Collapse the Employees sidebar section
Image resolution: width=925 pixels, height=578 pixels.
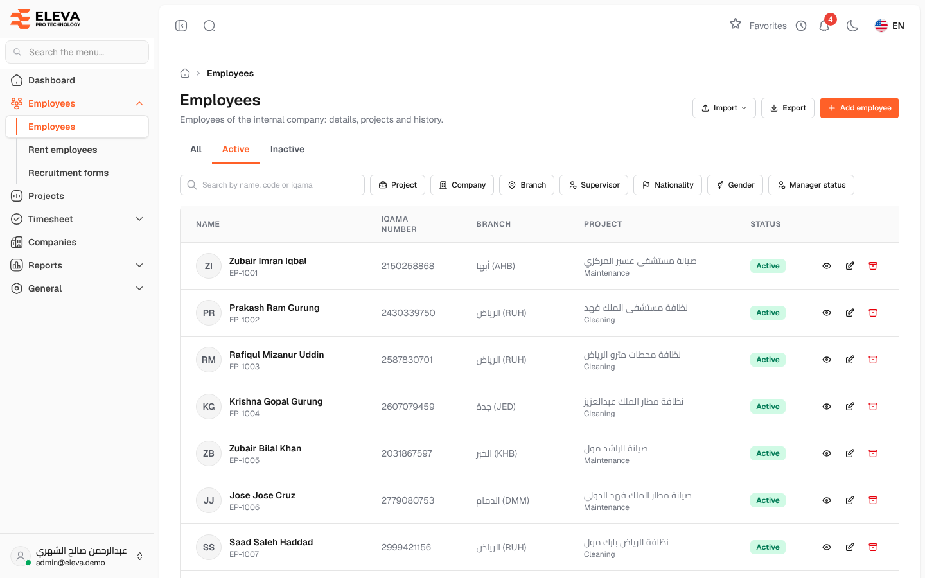[77, 103]
